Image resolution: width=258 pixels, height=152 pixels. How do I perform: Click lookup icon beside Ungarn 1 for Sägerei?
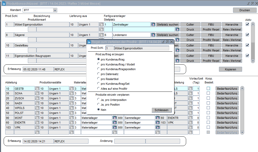click(x=101, y=35)
